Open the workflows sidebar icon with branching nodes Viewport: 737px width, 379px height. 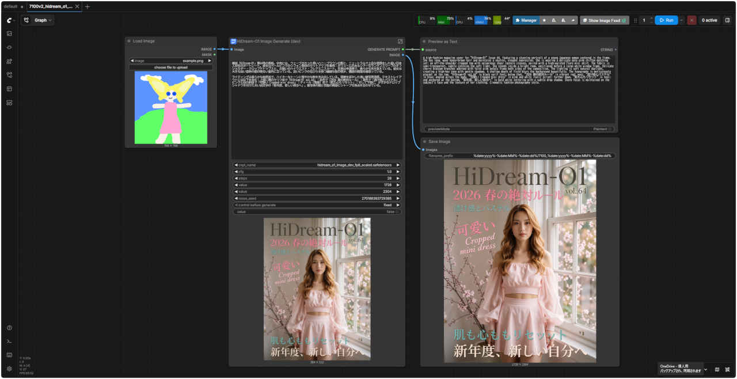[x=9, y=75]
